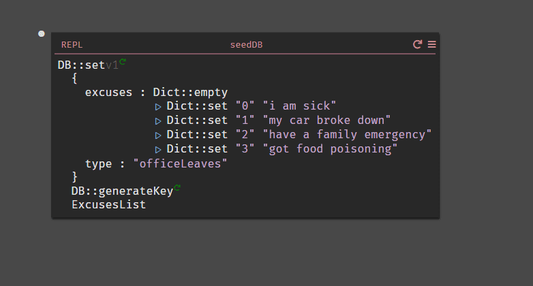Click the Dict::empty expression
Viewport: 533px width, 286px height.
[190, 93]
